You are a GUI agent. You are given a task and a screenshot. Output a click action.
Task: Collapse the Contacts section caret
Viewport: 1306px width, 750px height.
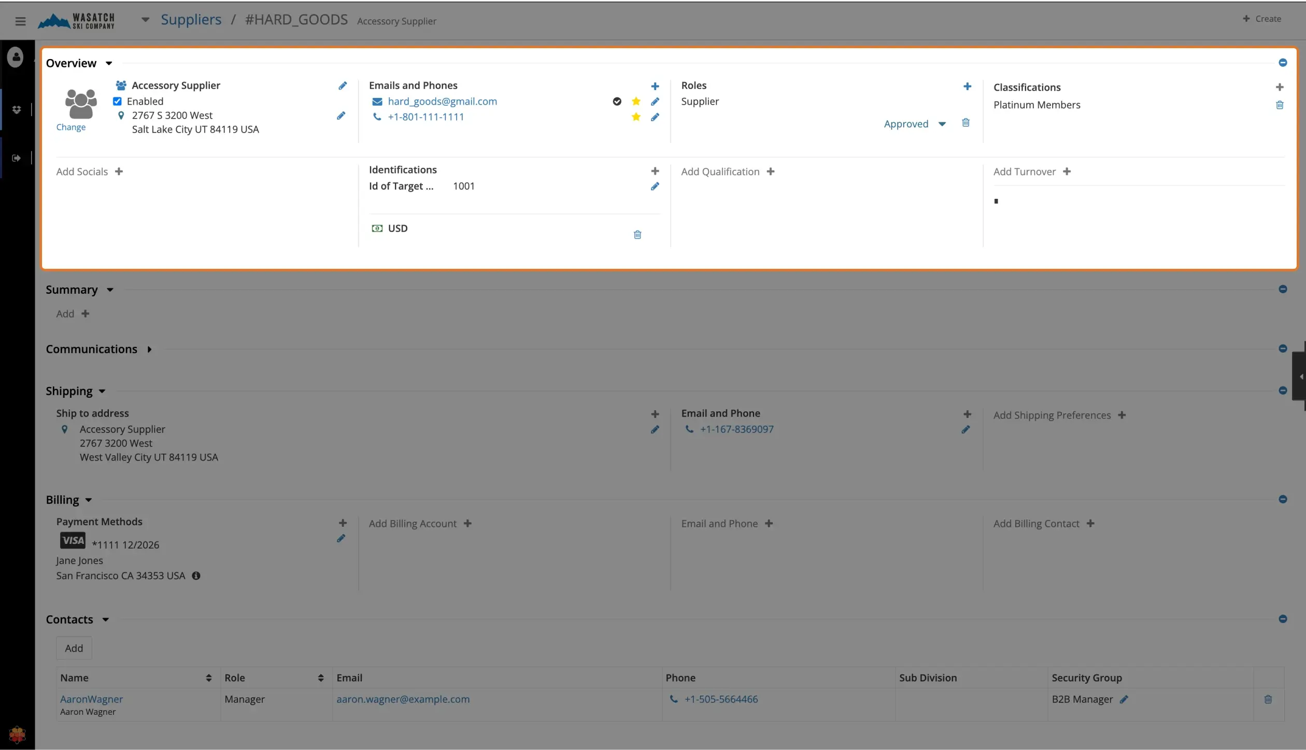106,620
